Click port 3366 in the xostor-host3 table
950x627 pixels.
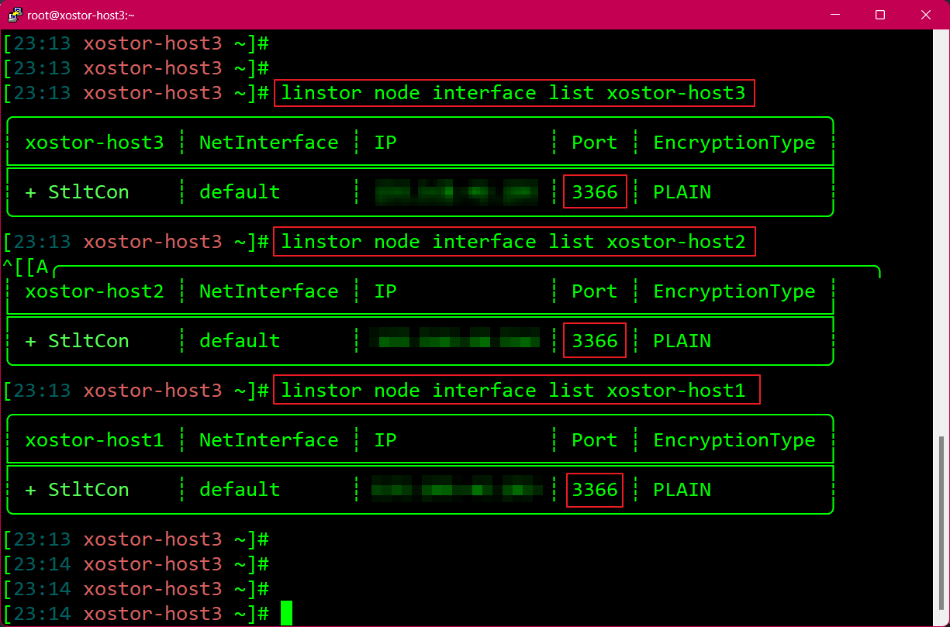pyautogui.click(x=595, y=192)
